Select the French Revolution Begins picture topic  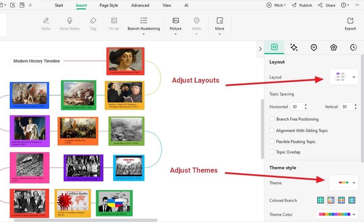[x=30, y=95]
